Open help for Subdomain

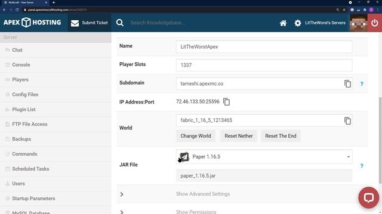(362, 84)
